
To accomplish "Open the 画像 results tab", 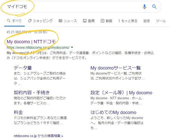I will [x=89, y=21].
